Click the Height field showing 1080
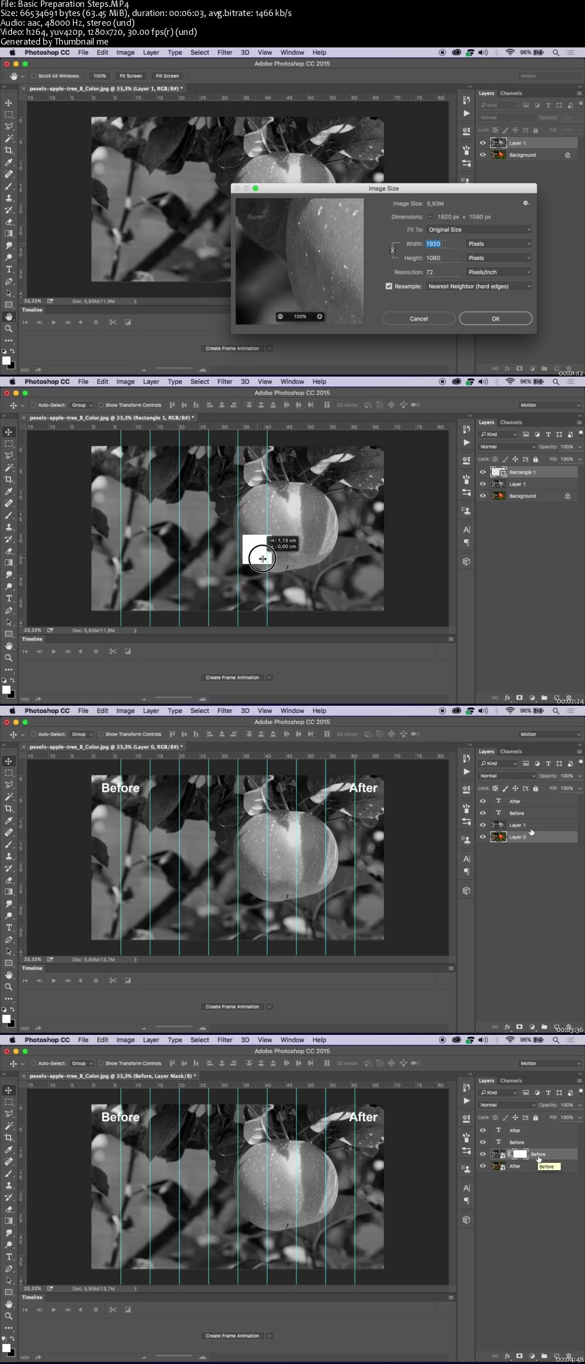Image resolution: width=585 pixels, height=1364 pixels. [x=443, y=258]
